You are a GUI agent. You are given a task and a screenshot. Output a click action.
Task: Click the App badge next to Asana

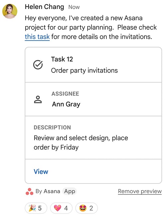tap(70, 191)
